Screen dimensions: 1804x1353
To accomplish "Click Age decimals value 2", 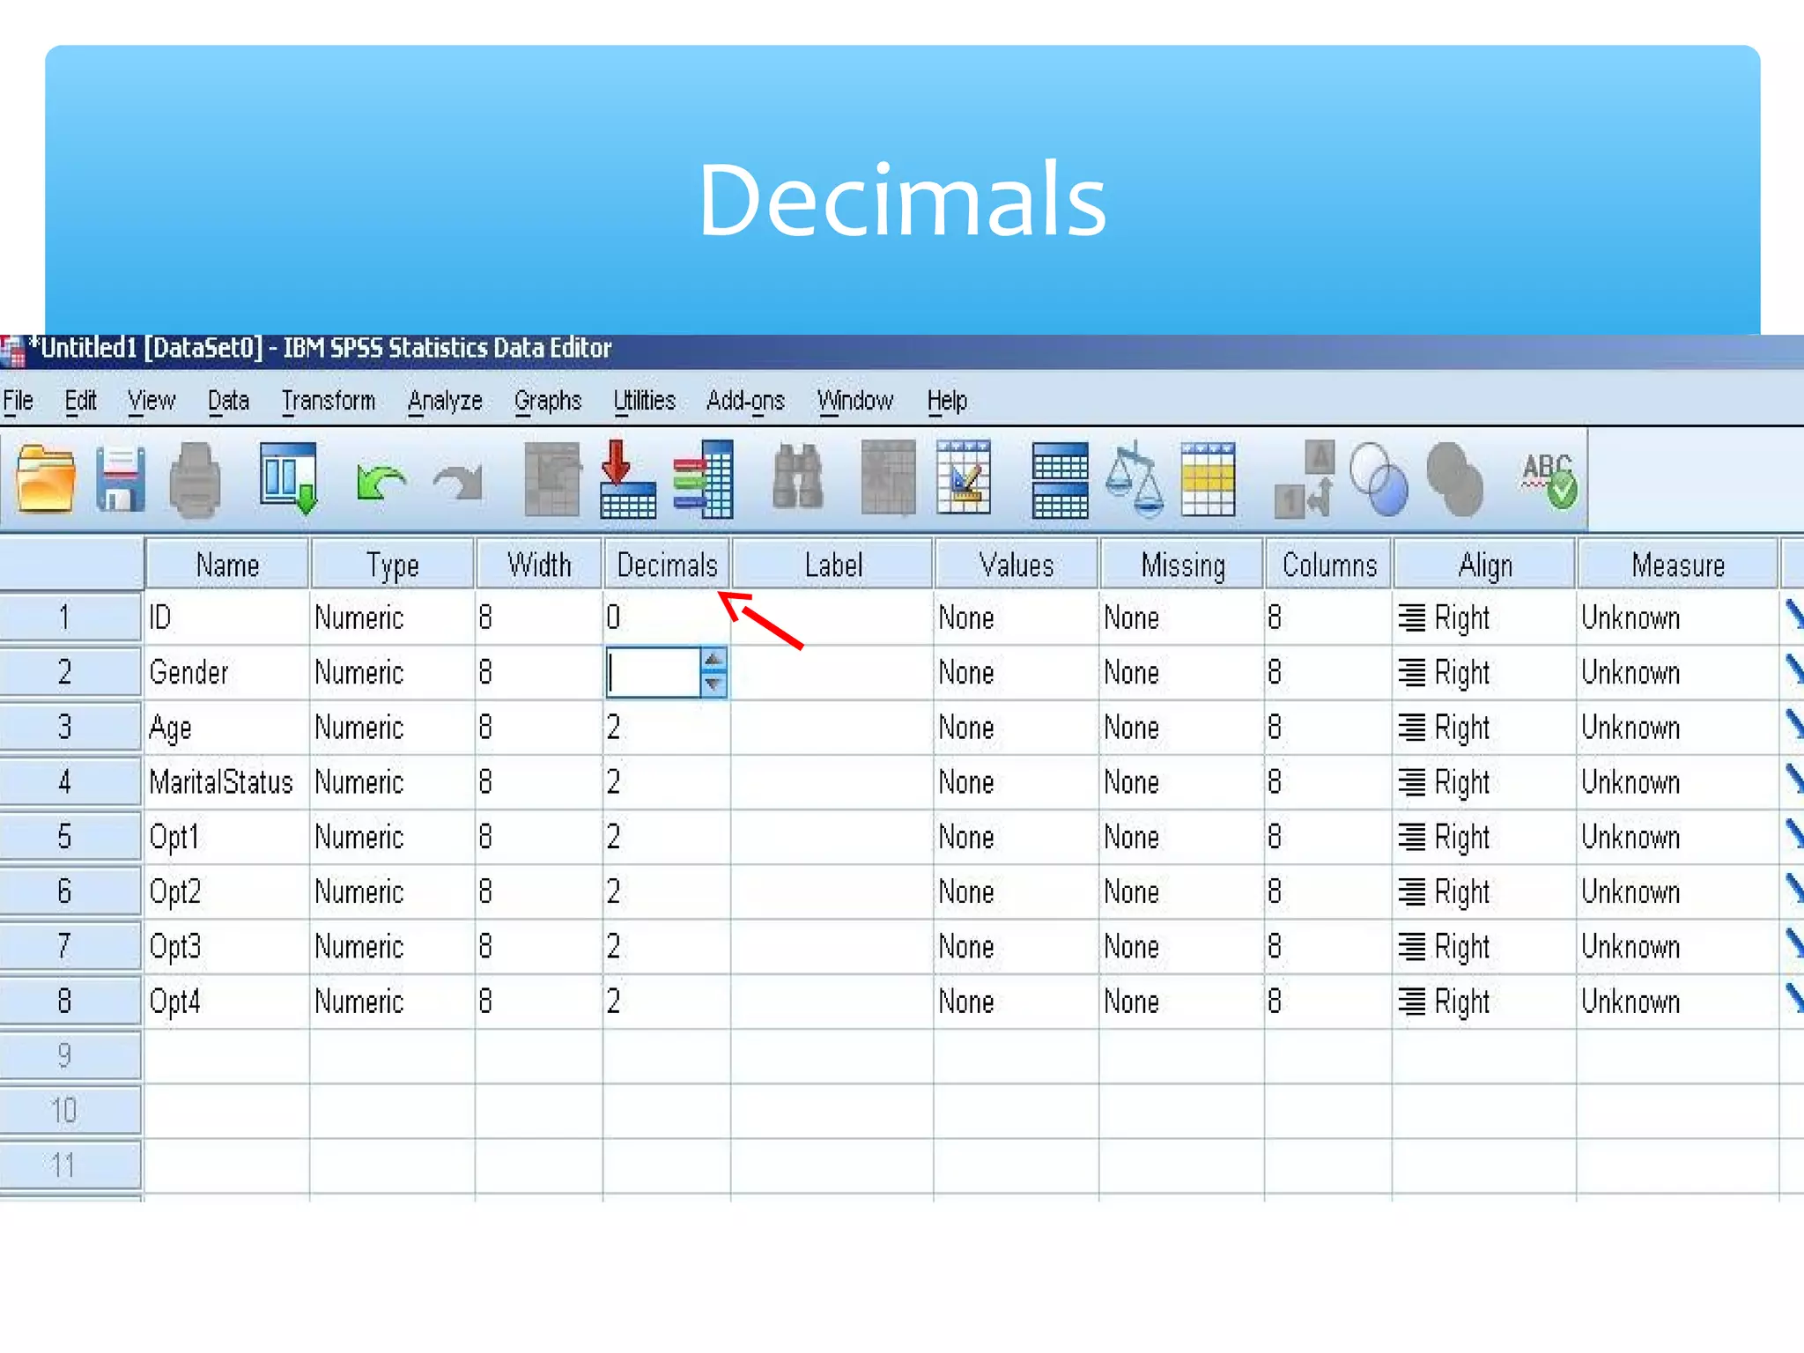I will click(x=667, y=728).
